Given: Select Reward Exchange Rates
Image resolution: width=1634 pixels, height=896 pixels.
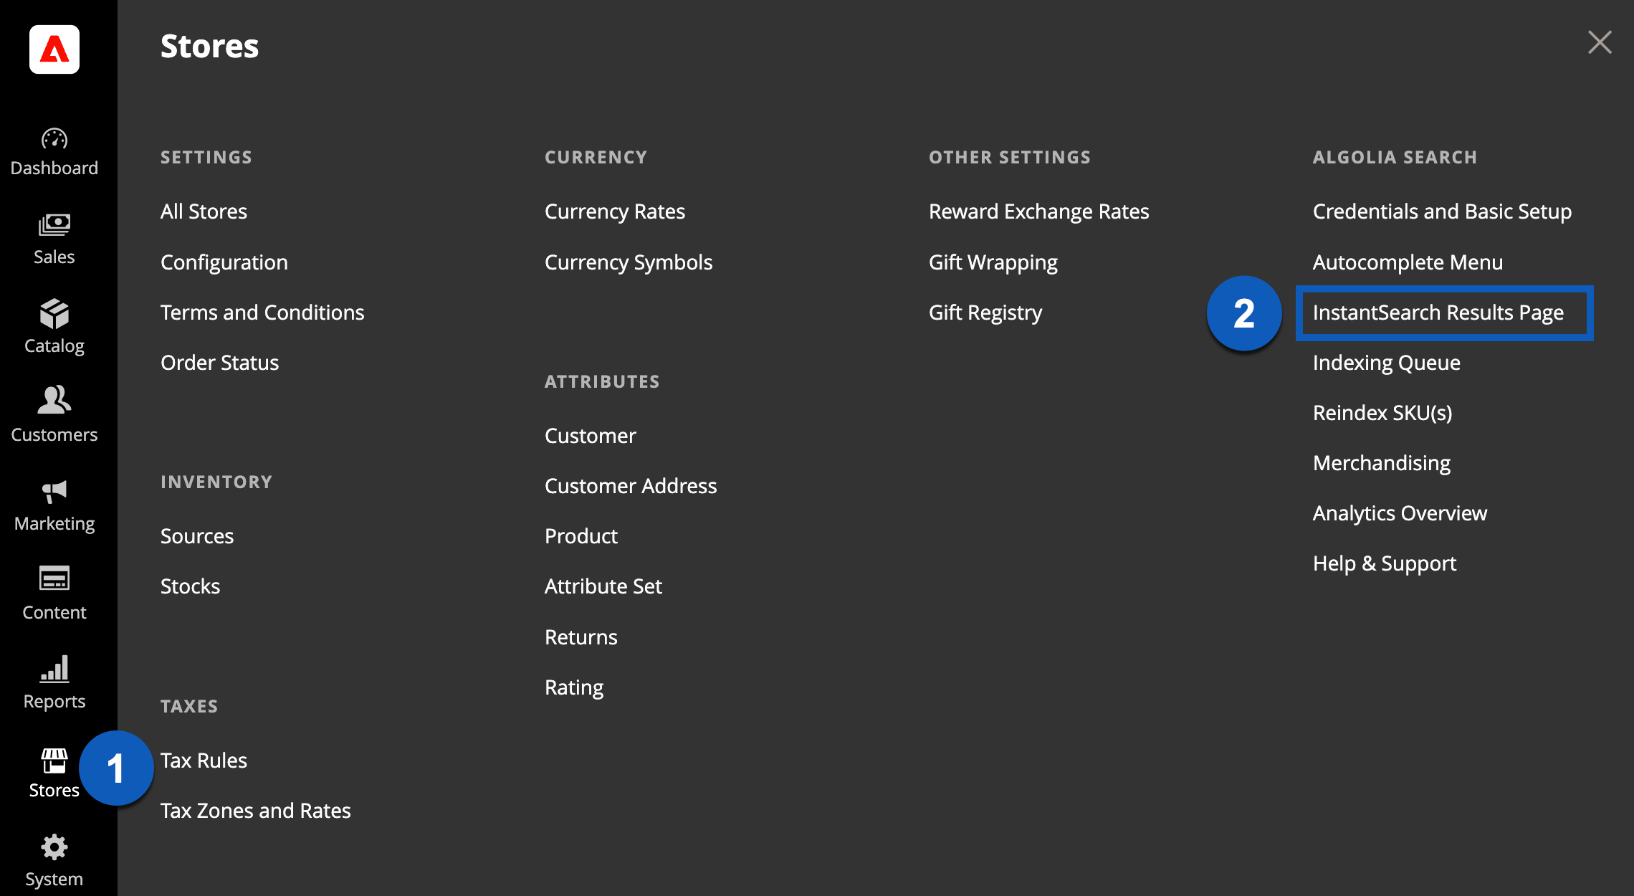Looking at the screenshot, I should pyautogui.click(x=1038, y=211).
